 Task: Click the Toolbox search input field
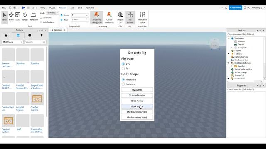33,42
